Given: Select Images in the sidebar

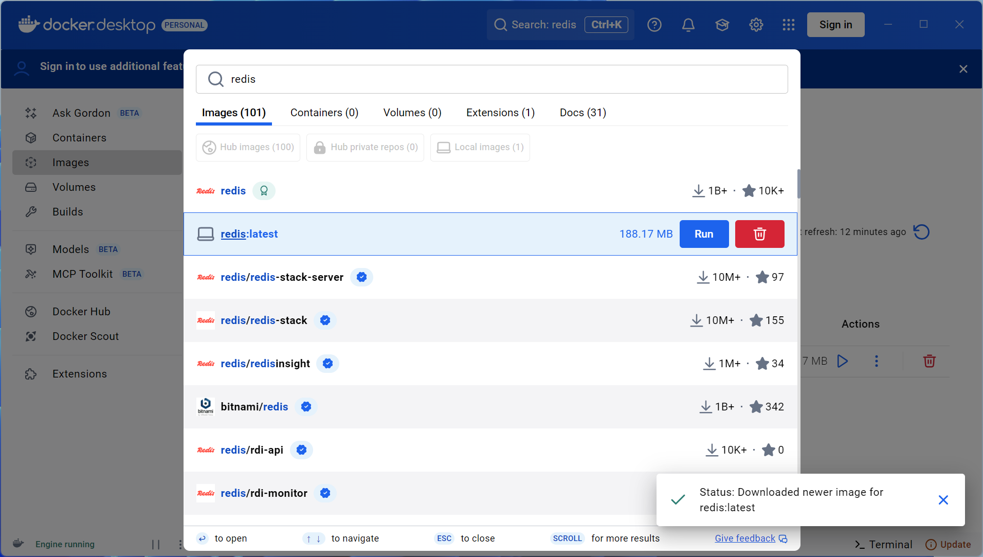Looking at the screenshot, I should pyautogui.click(x=97, y=163).
